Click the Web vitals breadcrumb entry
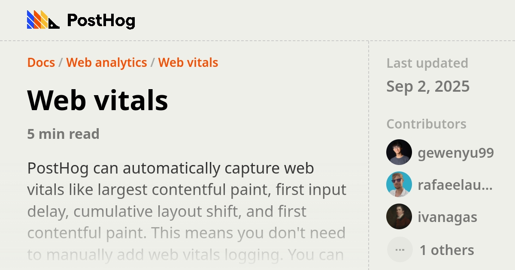Screen dimensions: 515x270 click(188, 63)
